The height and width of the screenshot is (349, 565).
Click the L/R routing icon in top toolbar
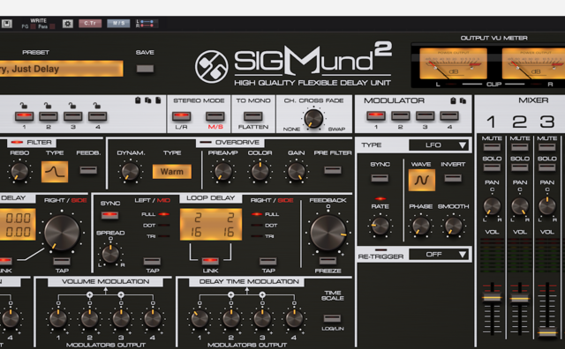pyautogui.click(x=145, y=24)
